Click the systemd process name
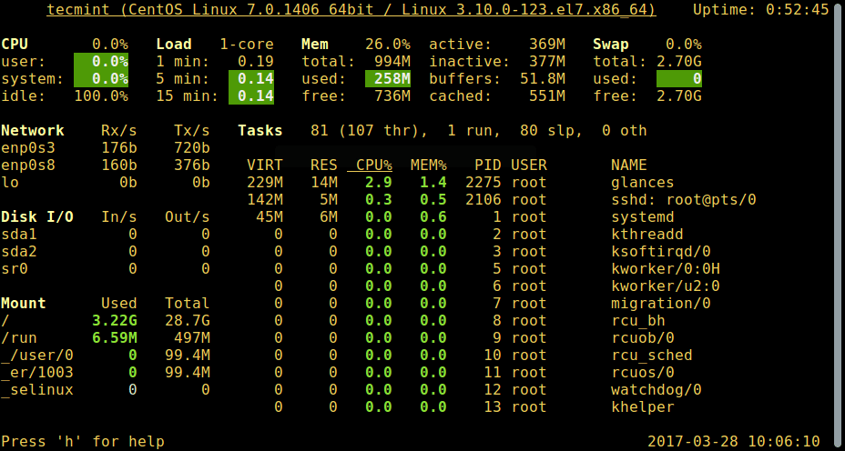 642,216
